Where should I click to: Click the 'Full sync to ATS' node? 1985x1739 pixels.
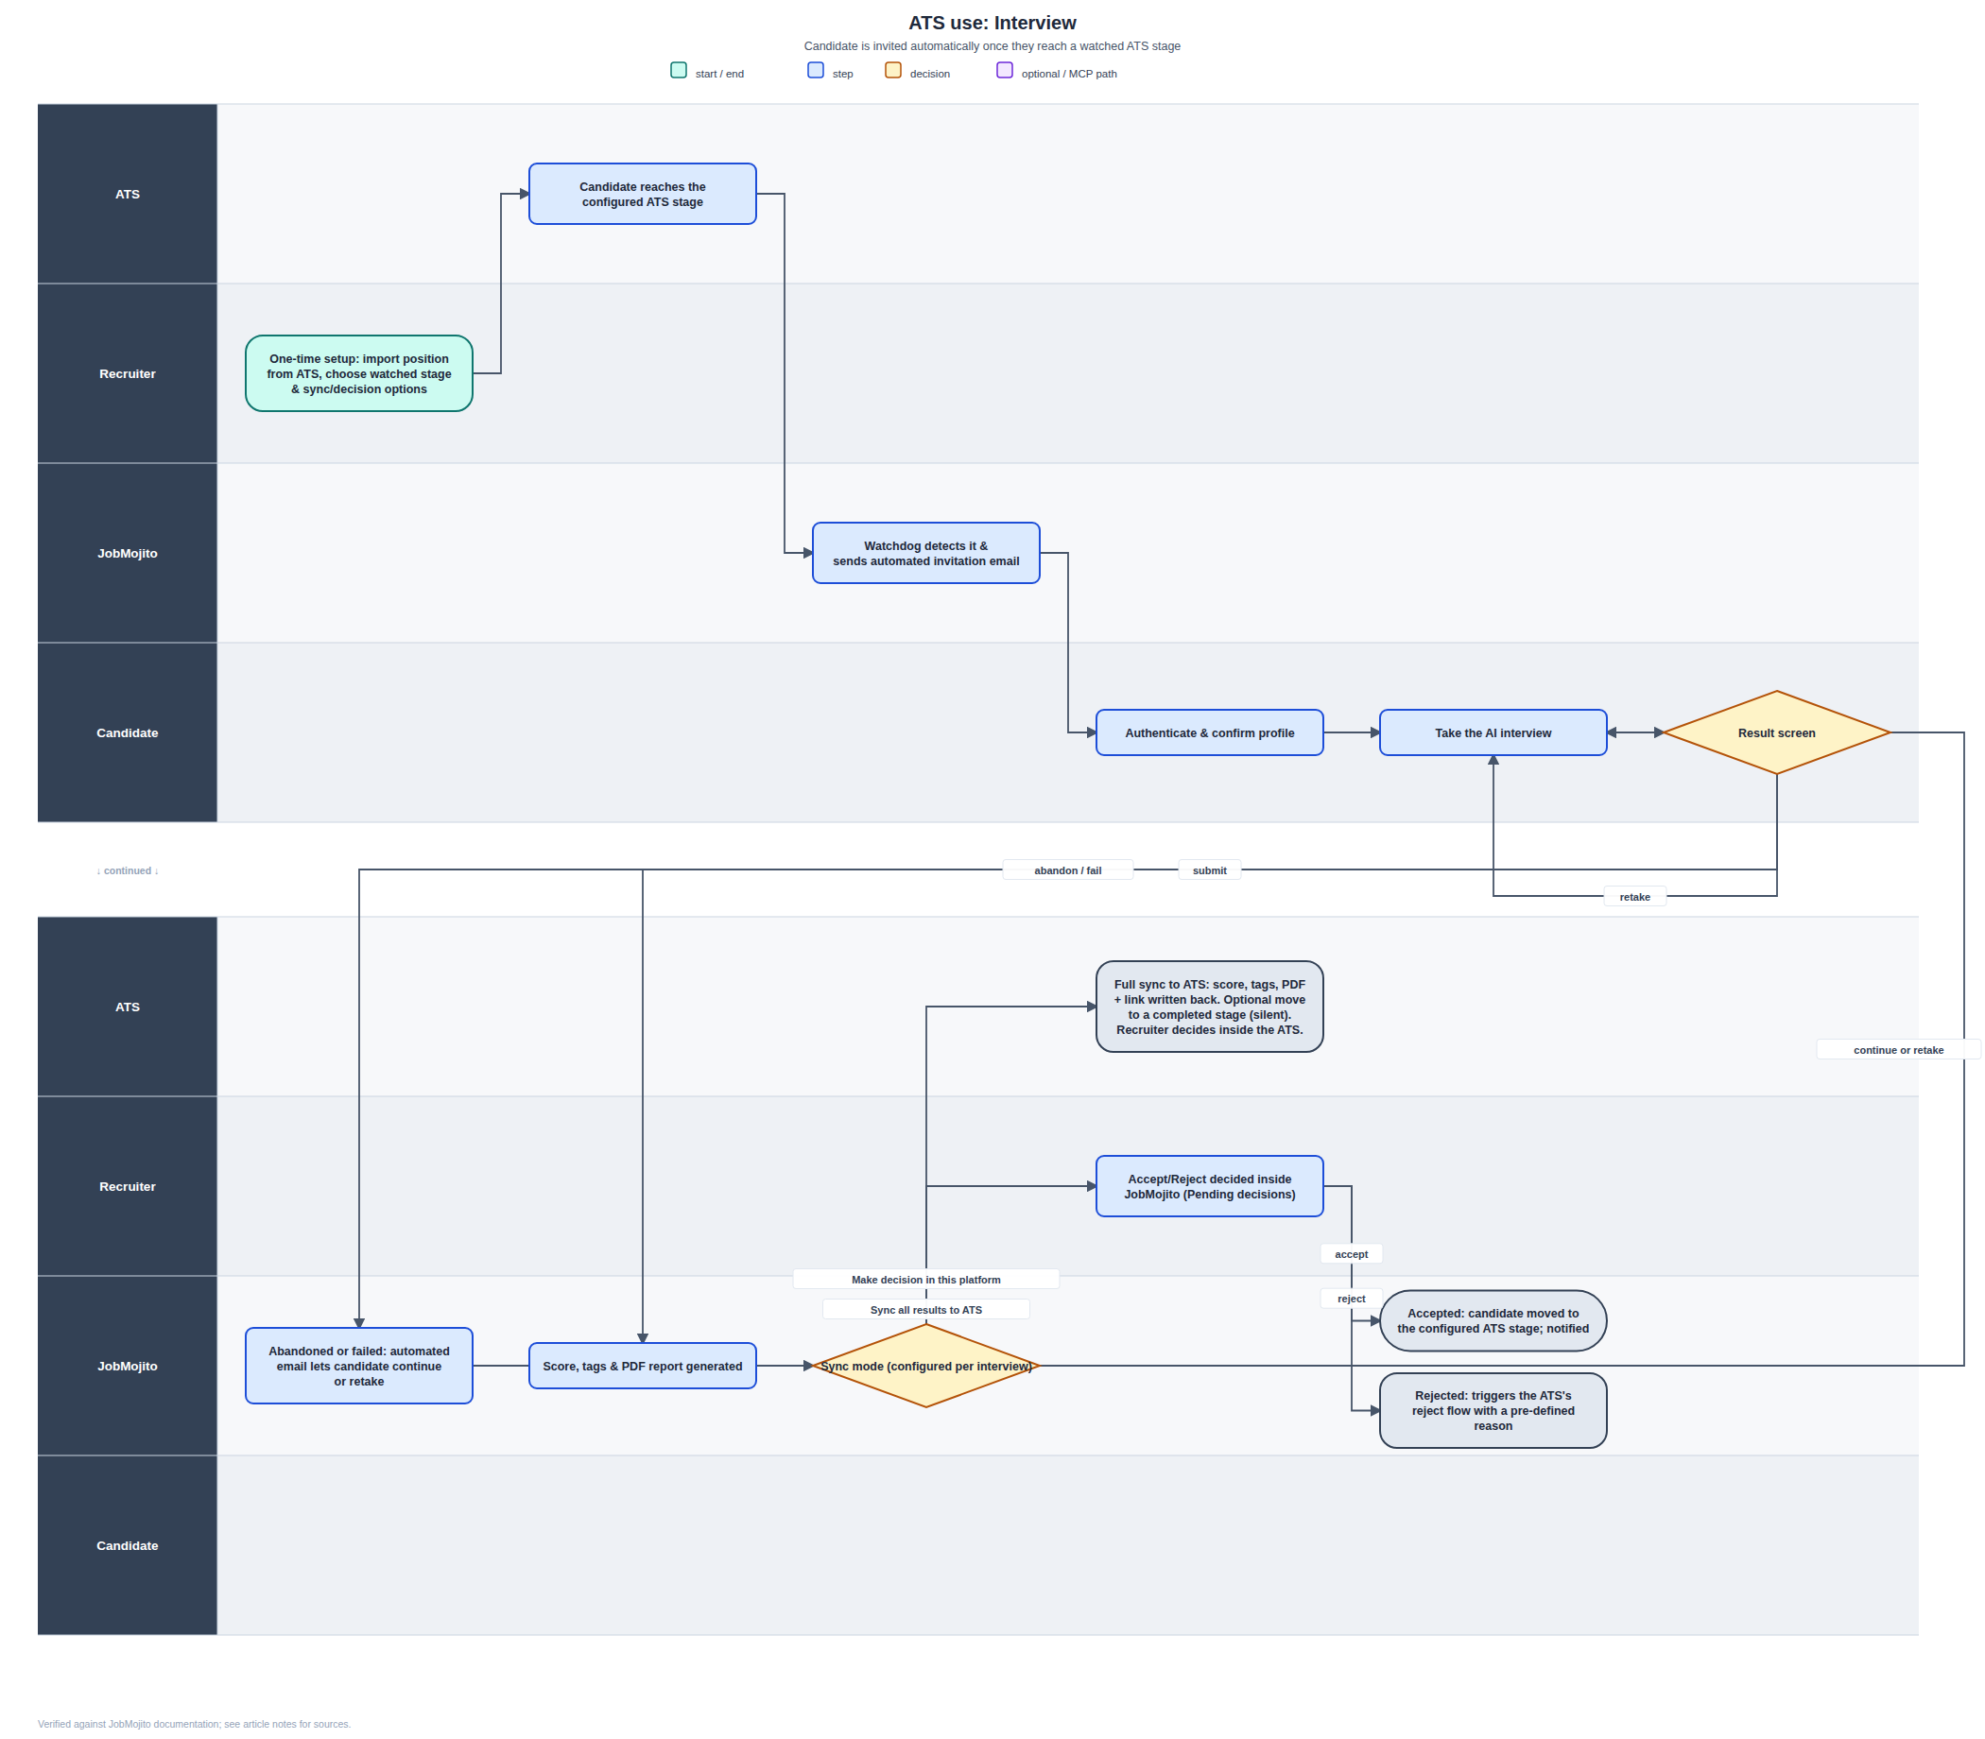click(x=1210, y=1007)
